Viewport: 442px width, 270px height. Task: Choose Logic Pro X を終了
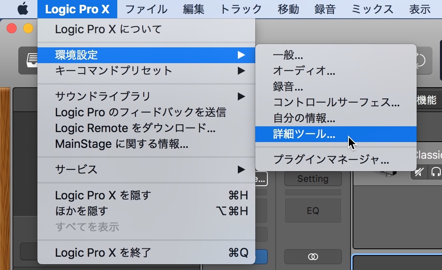click(x=146, y=253)
